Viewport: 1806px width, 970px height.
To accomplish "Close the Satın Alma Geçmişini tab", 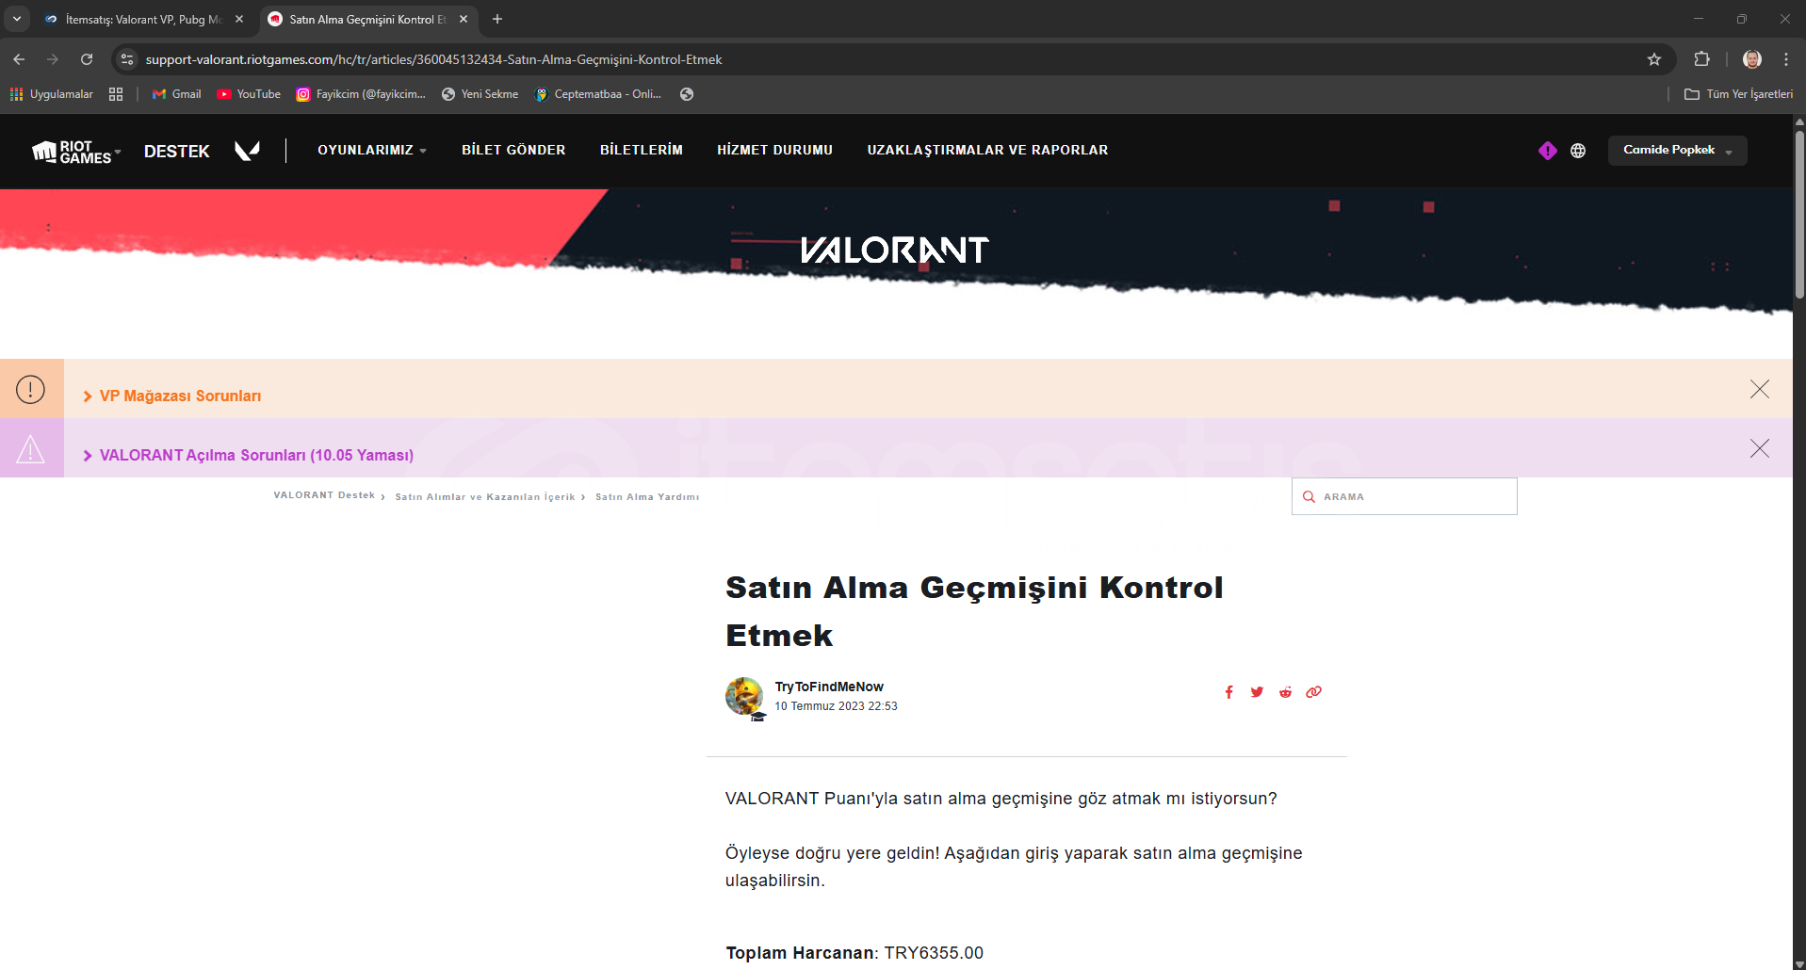I will pyautogui.click(x=464, y=19).
